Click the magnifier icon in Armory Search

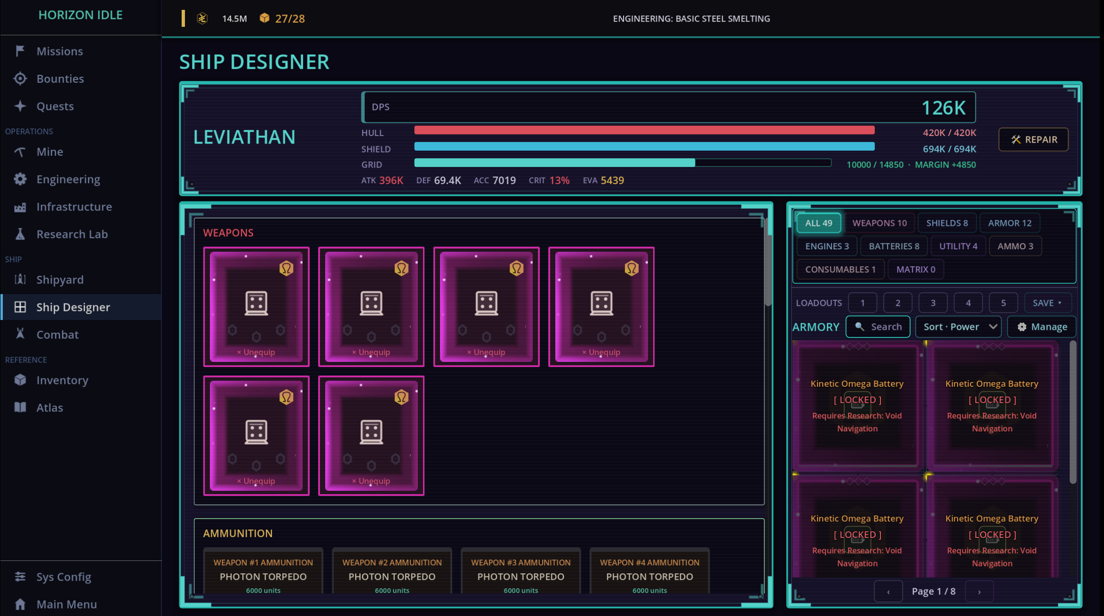859,326
